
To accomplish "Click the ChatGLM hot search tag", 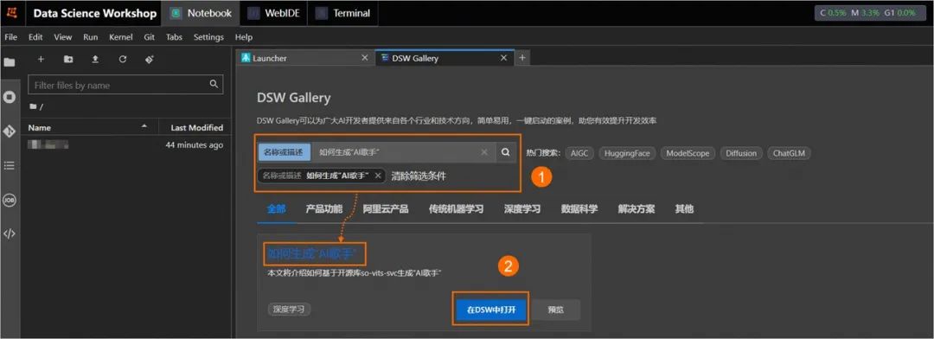I will [789, 153].
